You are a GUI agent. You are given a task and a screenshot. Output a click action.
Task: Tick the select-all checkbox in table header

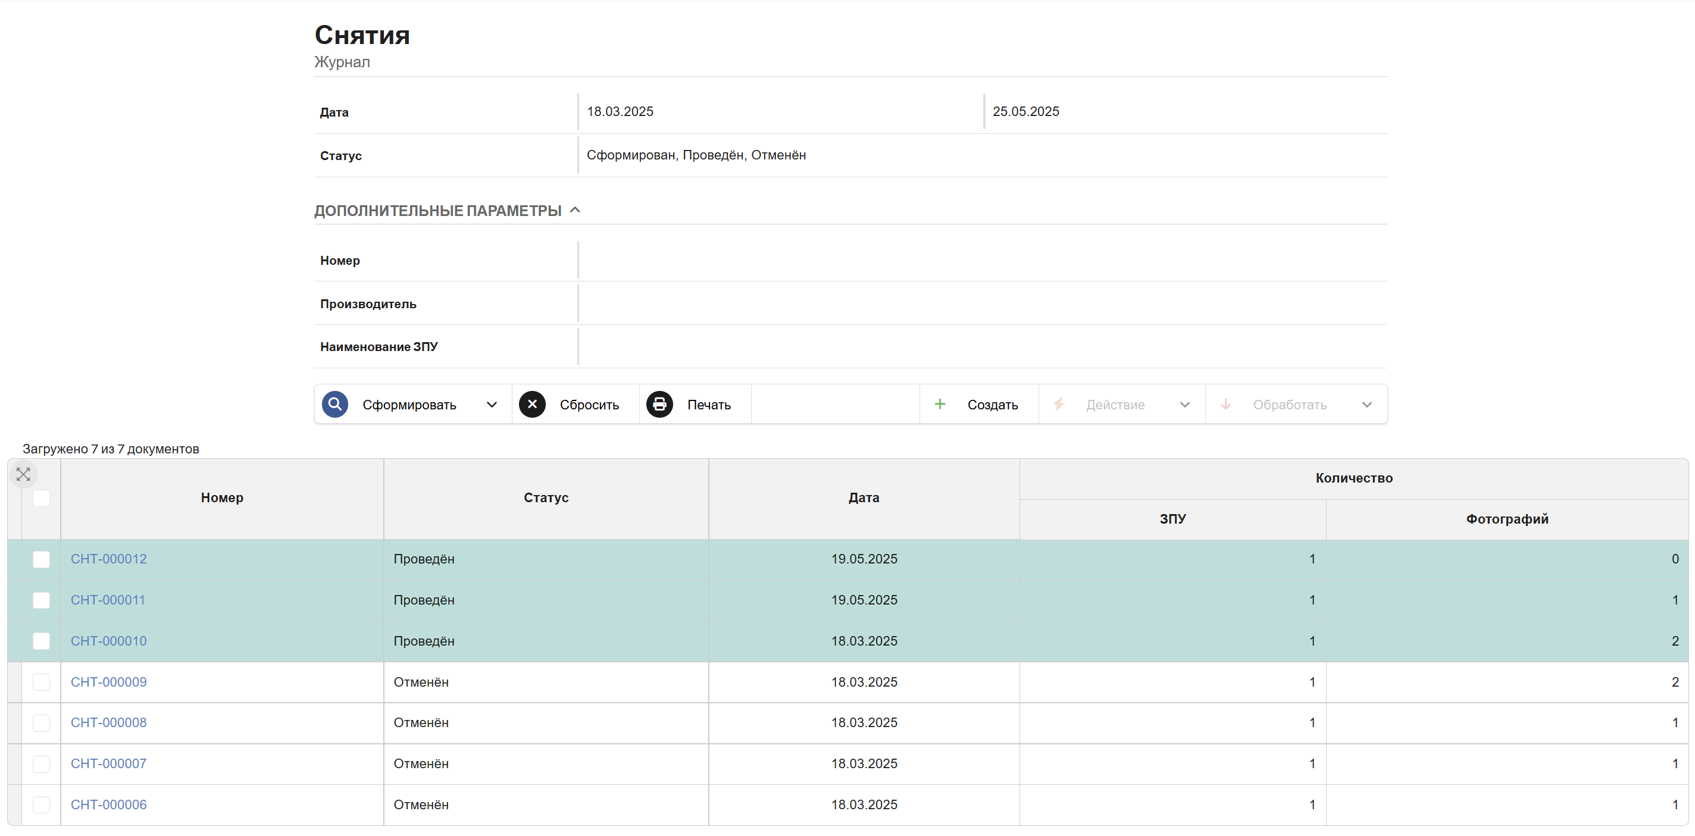pos(42,498)
